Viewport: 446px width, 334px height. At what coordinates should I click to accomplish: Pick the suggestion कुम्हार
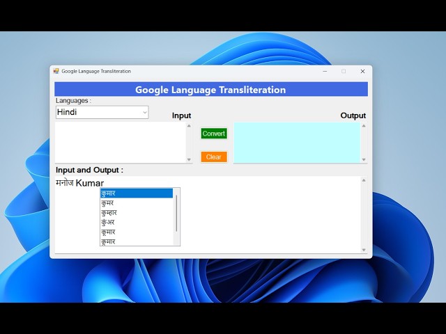tap(137, 212)
